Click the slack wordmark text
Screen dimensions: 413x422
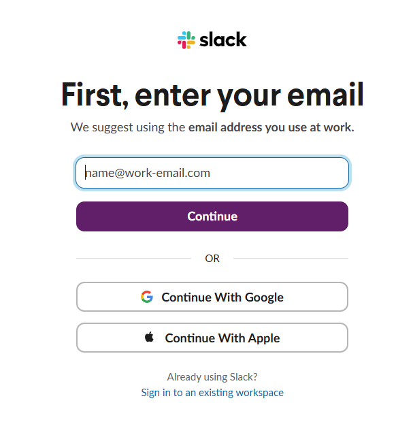223,39
